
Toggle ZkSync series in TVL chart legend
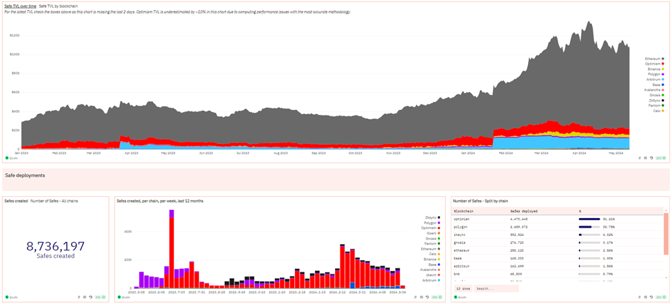[658, 100]
